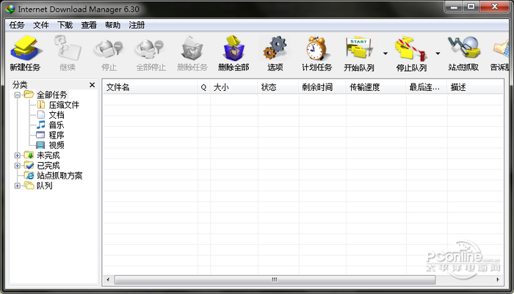Image resolution: width=514 pixels, height=294 pixels.
Task: Open the 查看 menu
Action: point(89,25)
